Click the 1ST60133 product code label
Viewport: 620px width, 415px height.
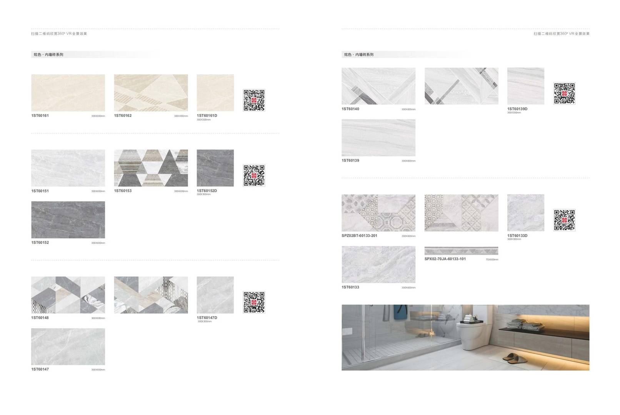click(x=350, y=287)
